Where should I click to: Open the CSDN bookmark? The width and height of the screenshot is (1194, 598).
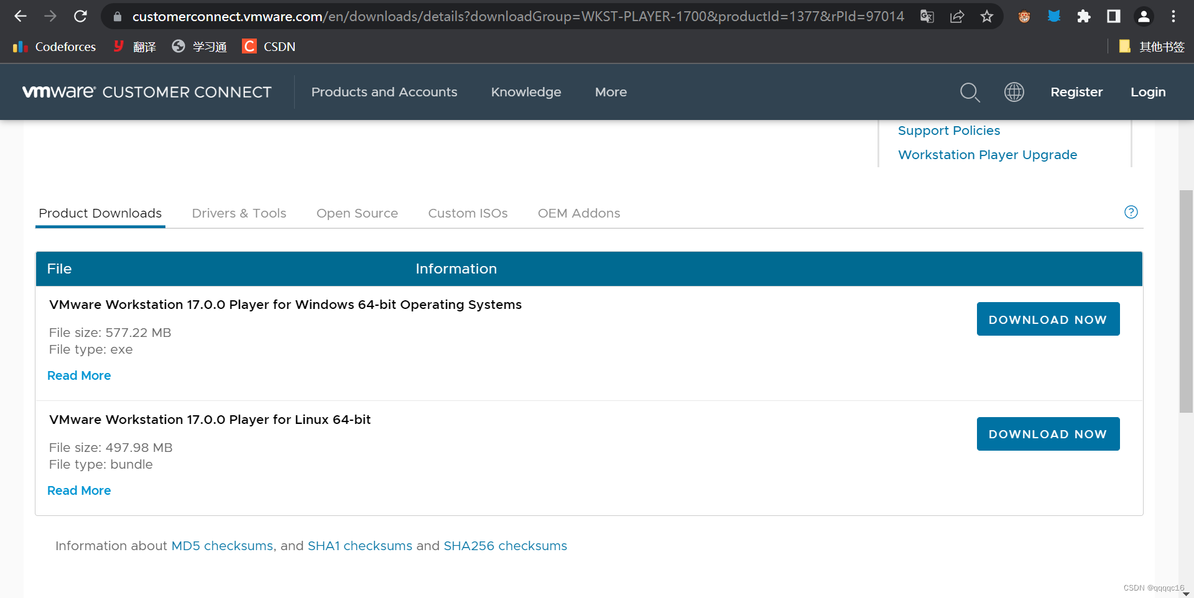coord(268,46)
